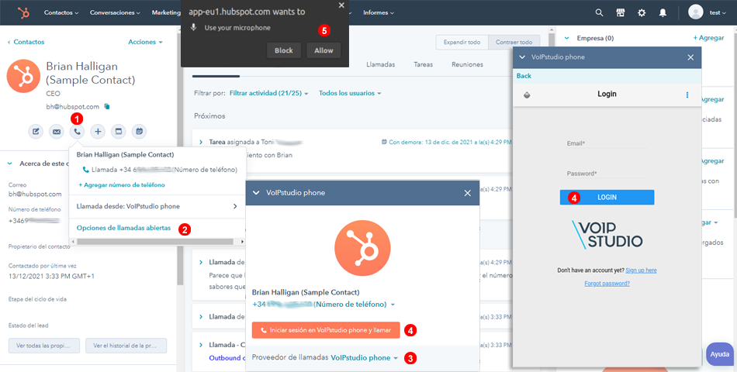Copy the bh@hubspot.com email with copy icon
This screenshot has width=737, height=372.
click(x=107, y=107)
